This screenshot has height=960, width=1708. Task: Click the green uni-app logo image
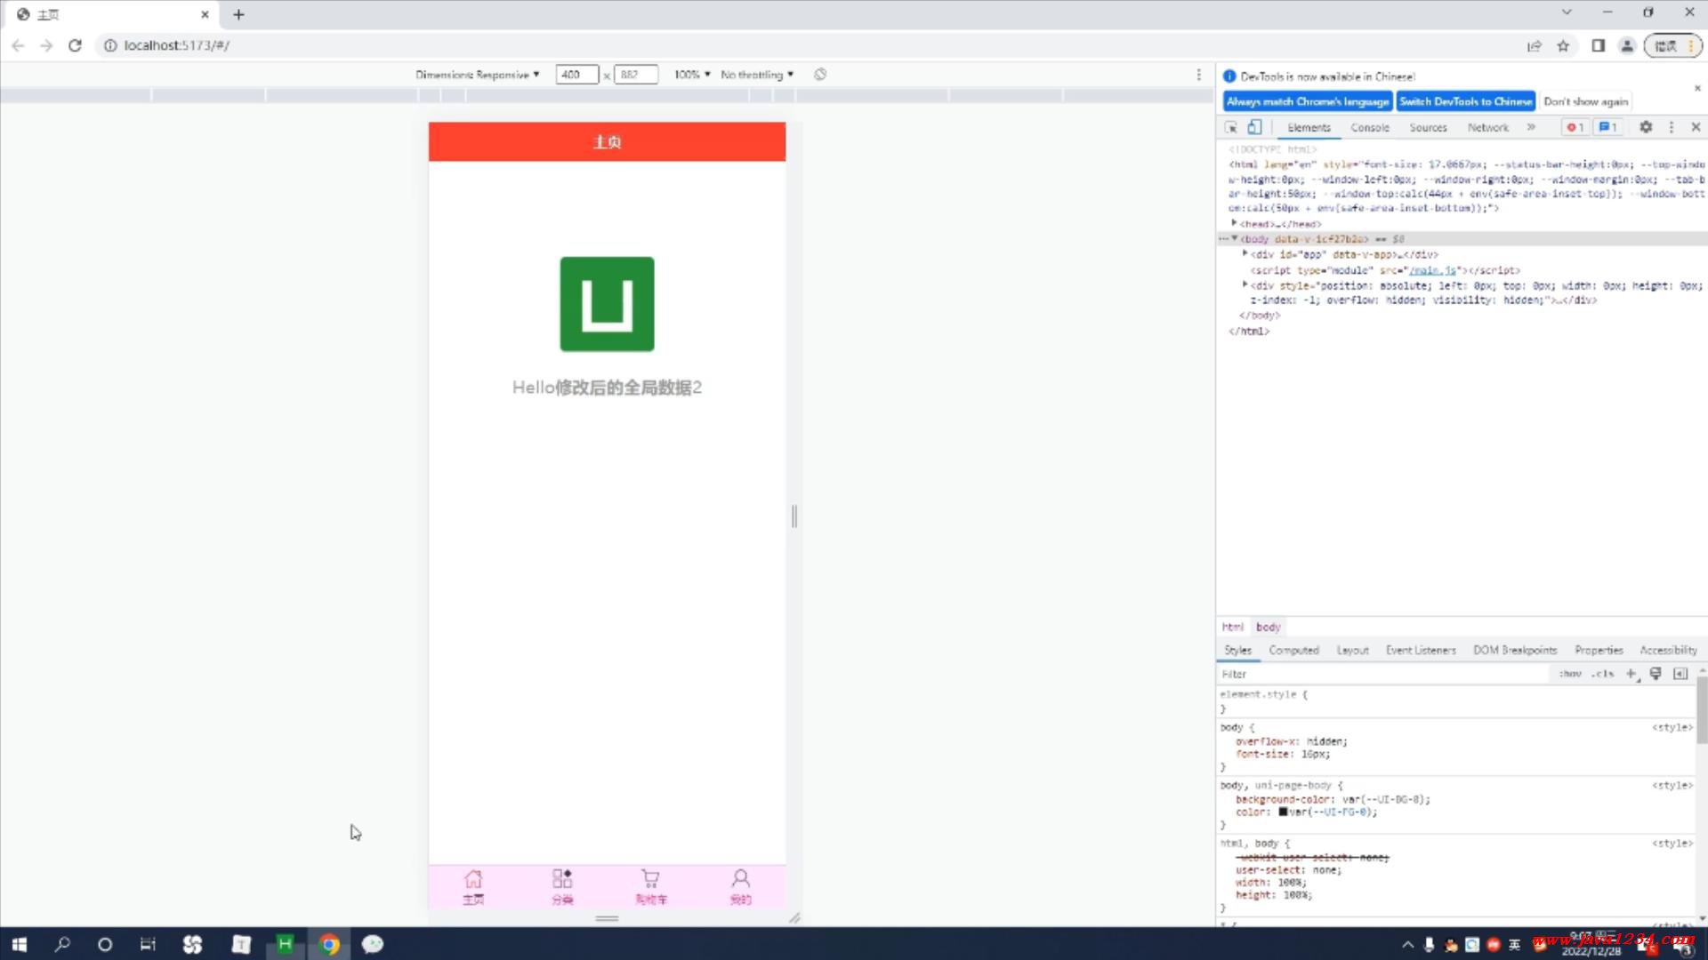607,304
